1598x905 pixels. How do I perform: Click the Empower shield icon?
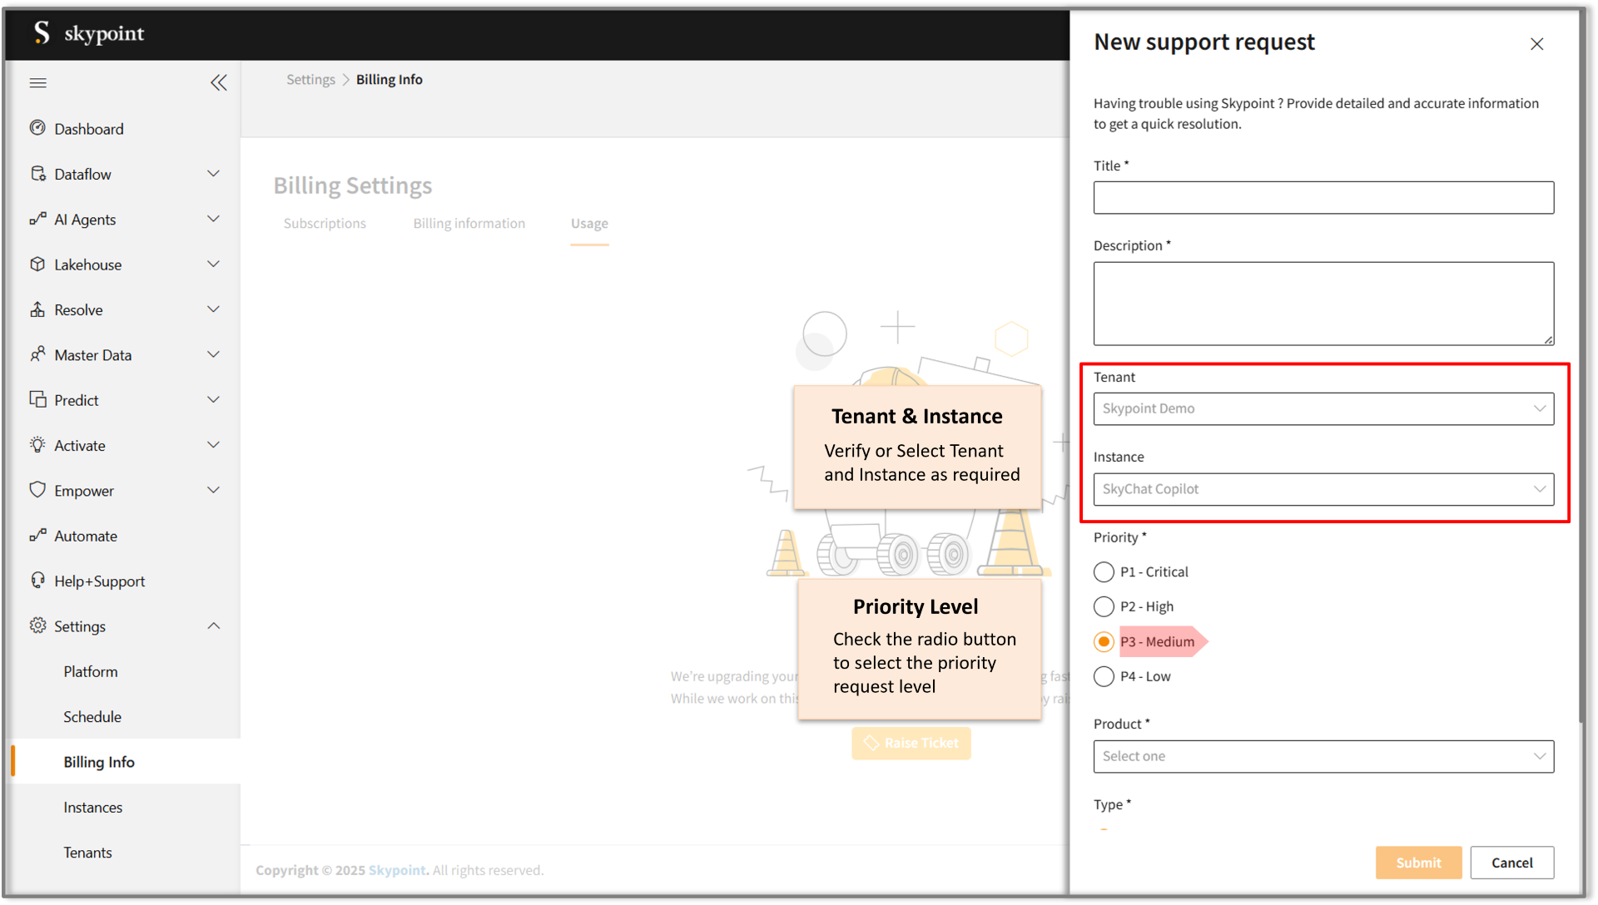click(37, 490)
